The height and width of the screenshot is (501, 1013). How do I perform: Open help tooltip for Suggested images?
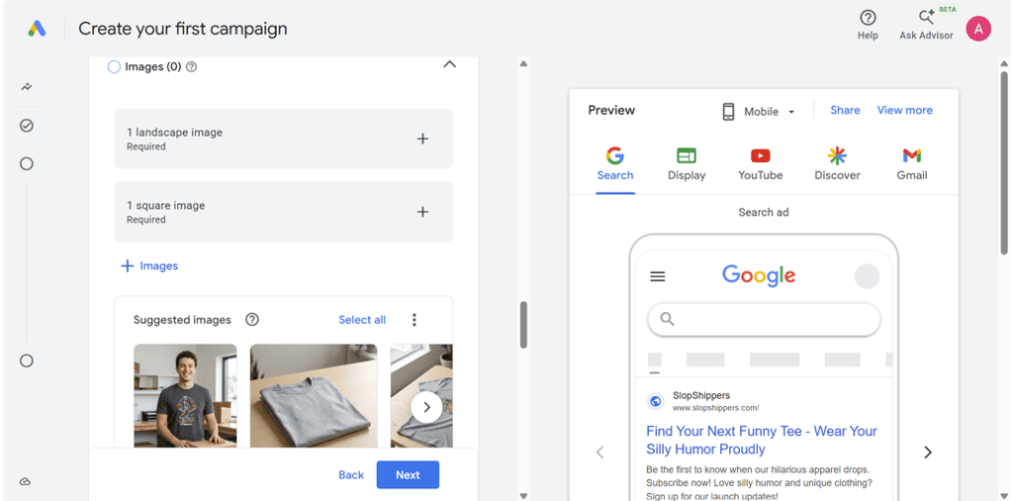pos(252,319)
